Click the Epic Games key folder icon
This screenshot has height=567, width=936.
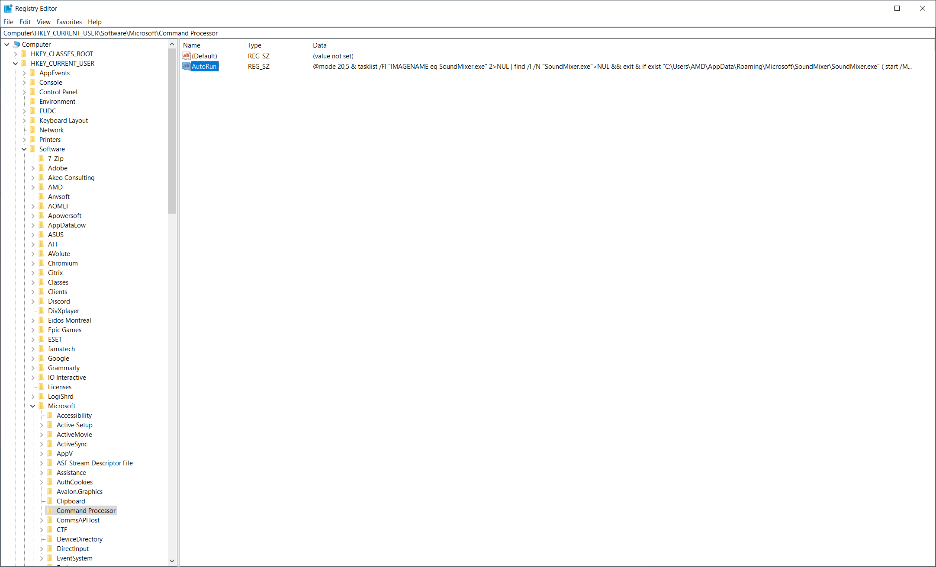(x=42, y=330)
